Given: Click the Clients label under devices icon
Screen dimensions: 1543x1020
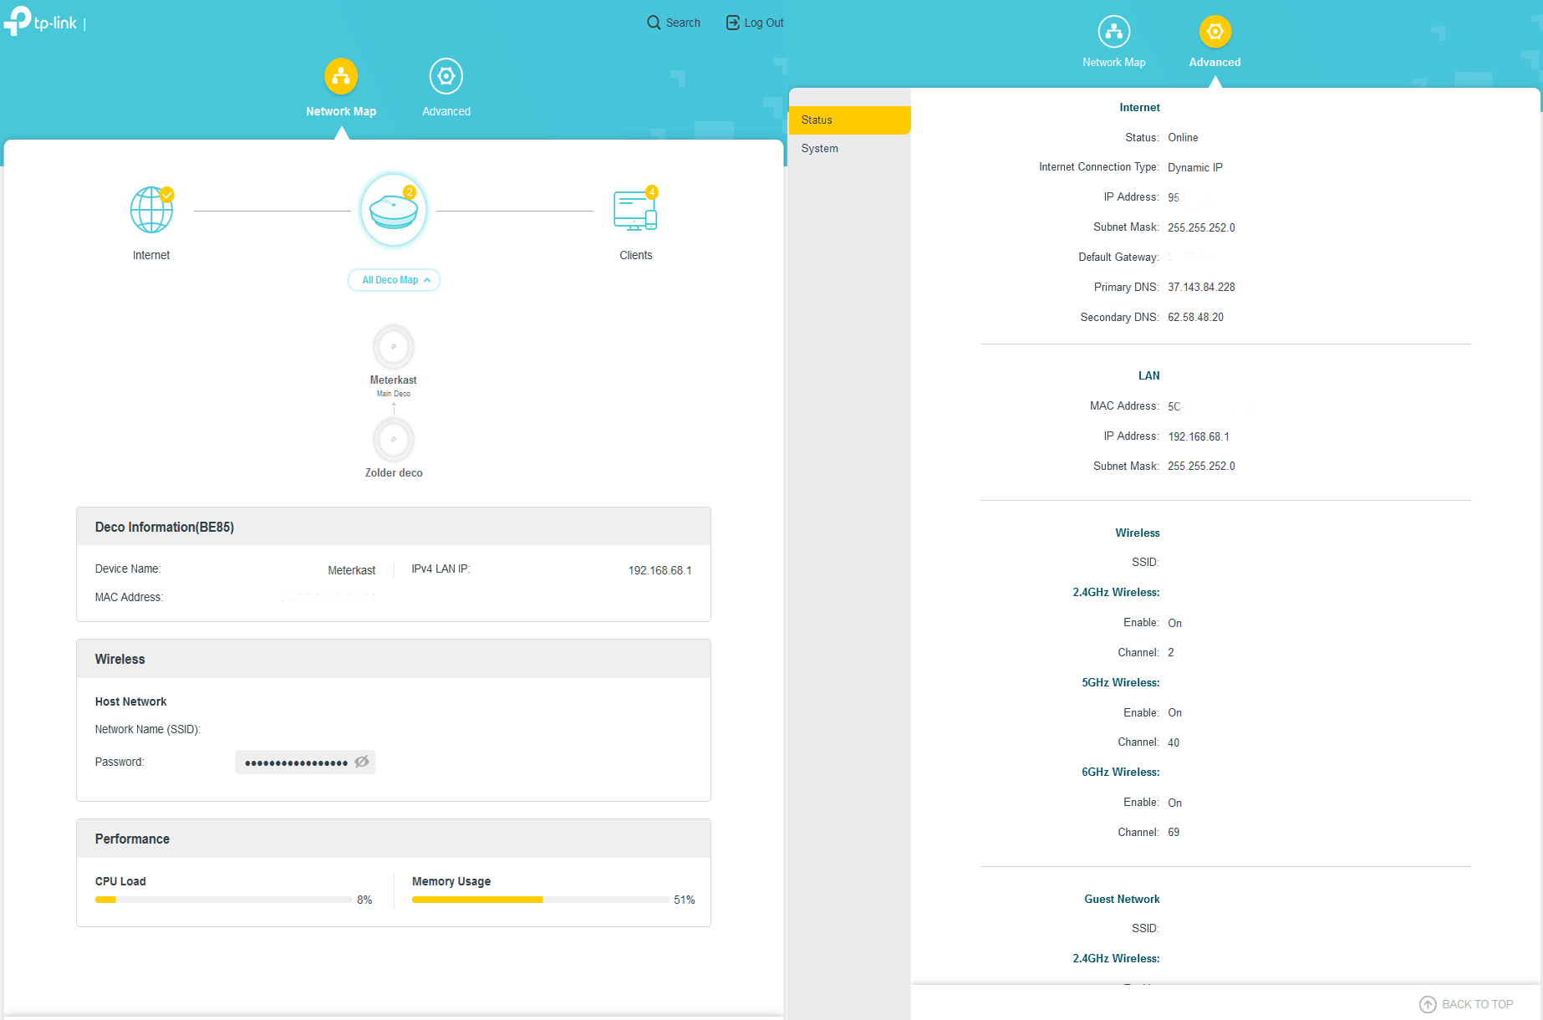Looking at the screenshot, I should 636,255.
